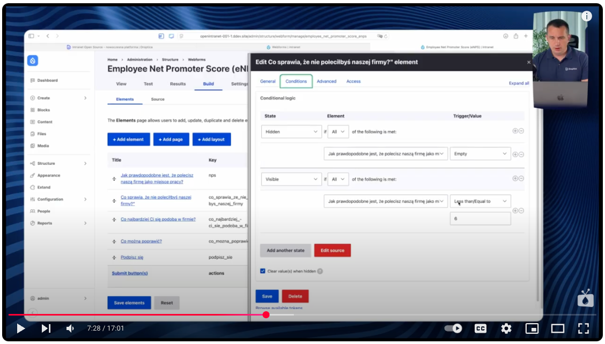Image resolution: width=605 pixels, height=344 pixels.
Task: Click the Add element button
Action: (x=129, y=140)
